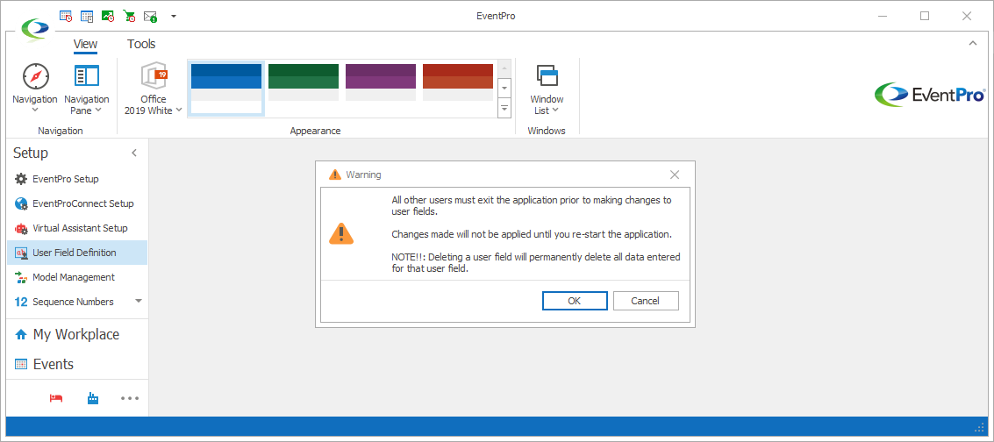Expand the quick access toolbar customize arrow
This screenshot has width=994, height=442.
(x=174, y=17)
